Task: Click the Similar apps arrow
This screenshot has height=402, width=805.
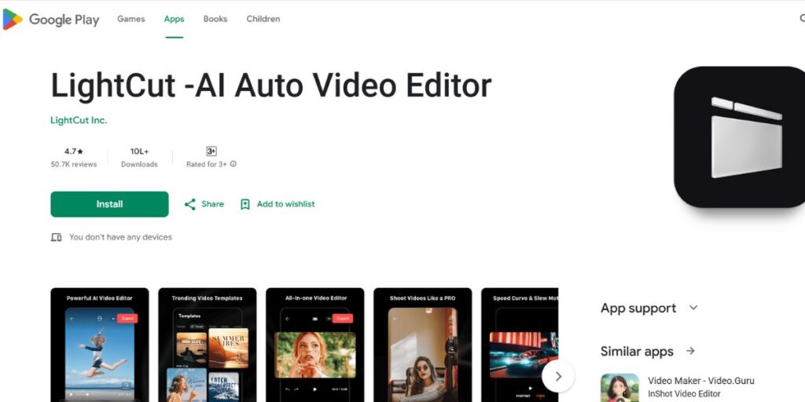Action: tap(690, 351)
